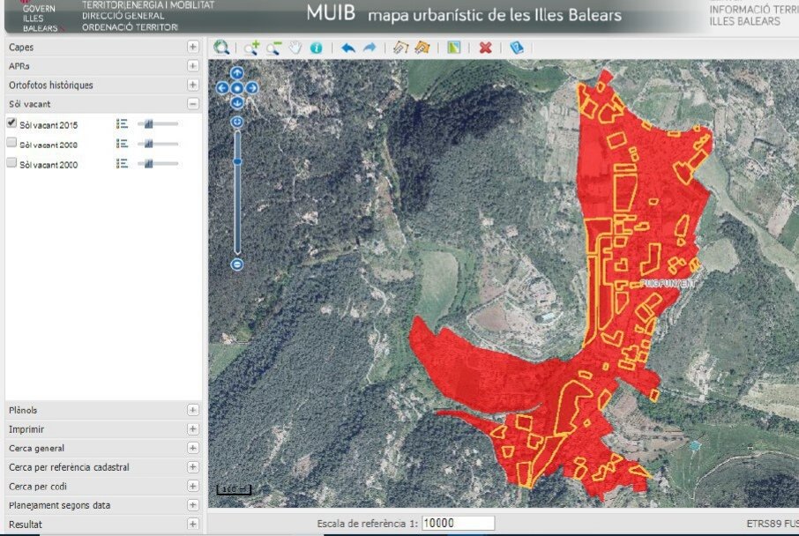The width and height of the screenshot is (799, 536).
Task: Pan the map south with down arrow
Action: pos(237,102)
